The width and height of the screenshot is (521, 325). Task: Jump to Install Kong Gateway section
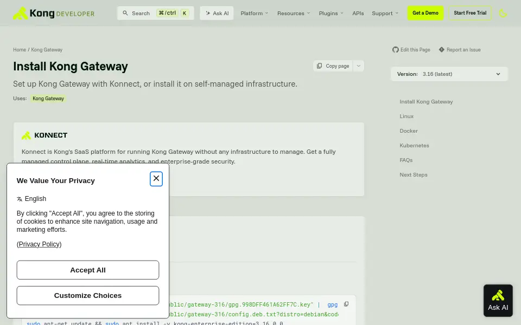426,102
